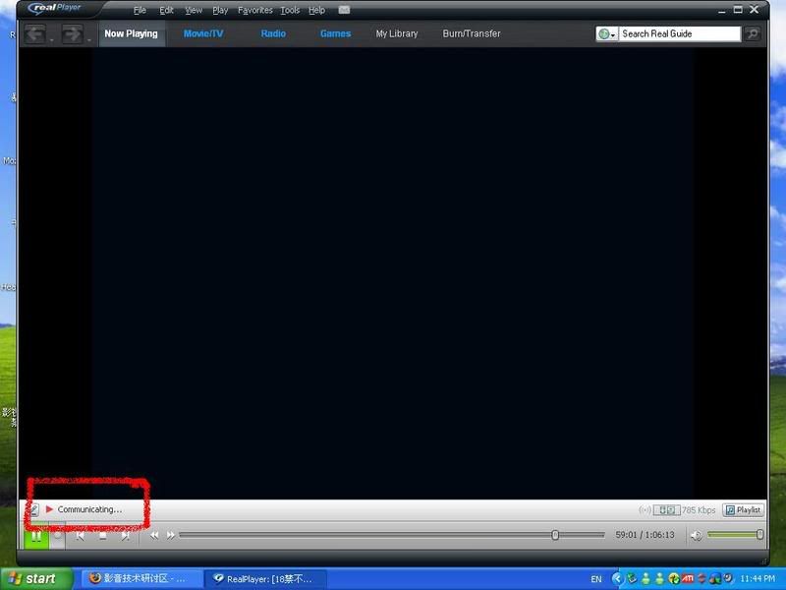Open the Favorites menu
Screen dimensions: 786x590
click(x=254, y=10)
